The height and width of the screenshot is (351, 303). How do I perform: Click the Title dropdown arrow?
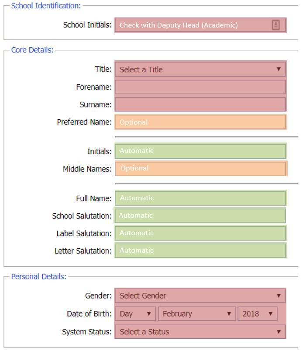279,69
